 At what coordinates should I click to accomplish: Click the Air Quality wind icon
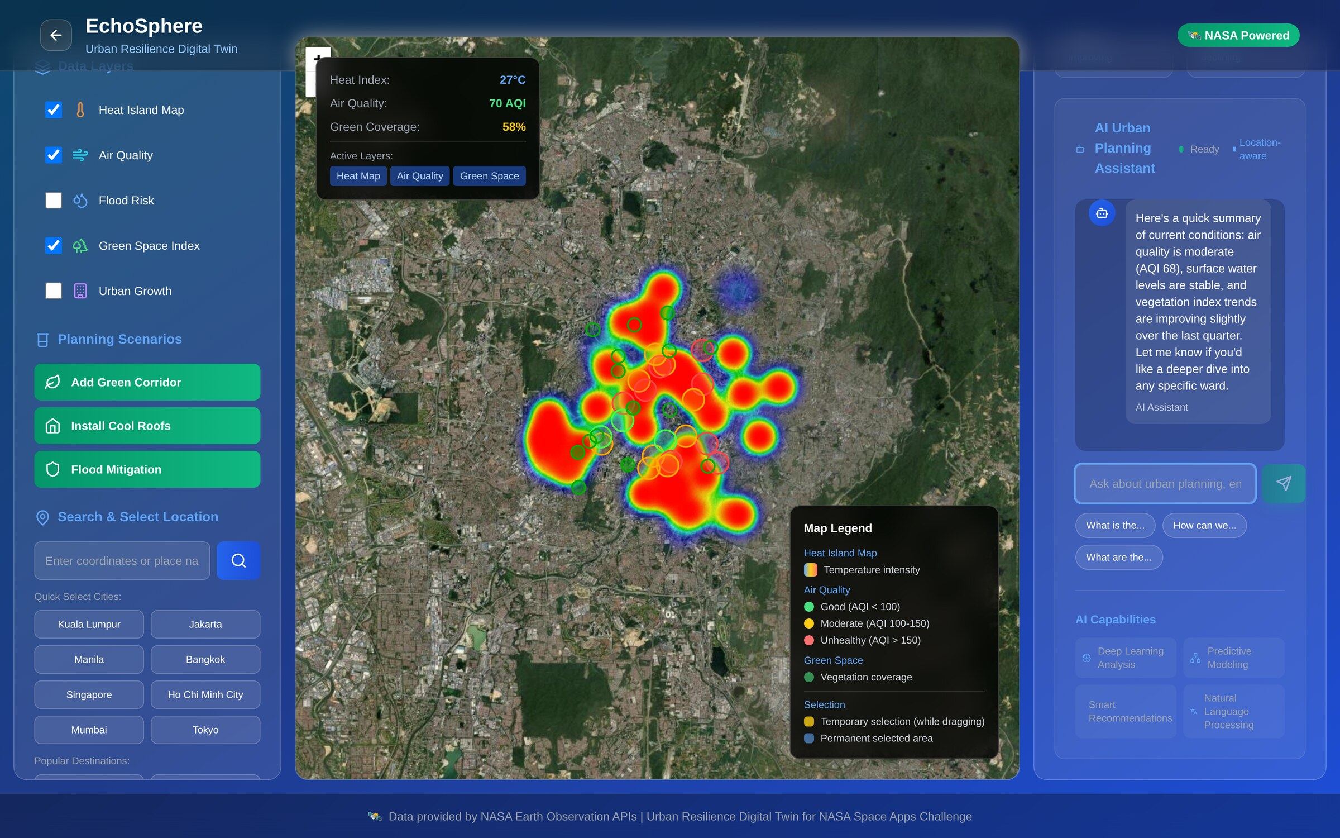[x=80, y=155]
